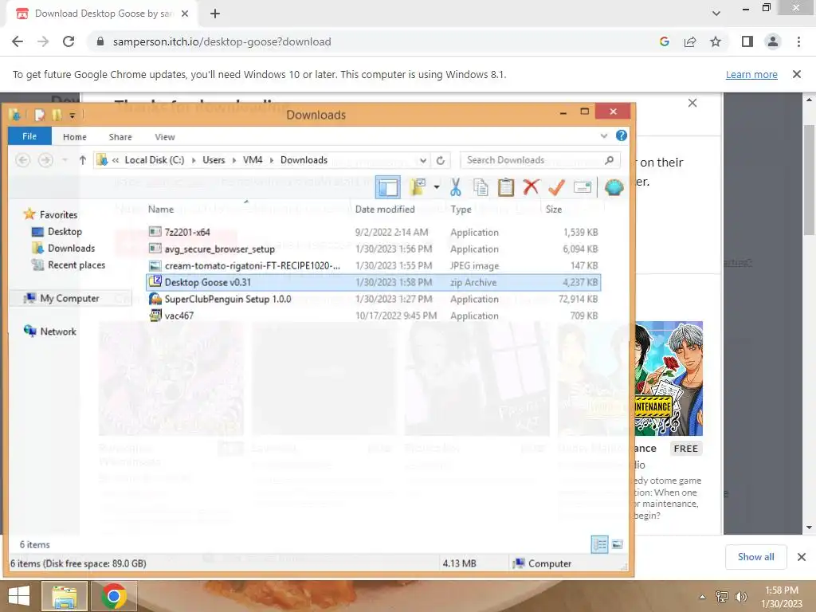Click VM4 breadcrumb in address bar
The image size is (816, 612).
[x=253, y=160]
